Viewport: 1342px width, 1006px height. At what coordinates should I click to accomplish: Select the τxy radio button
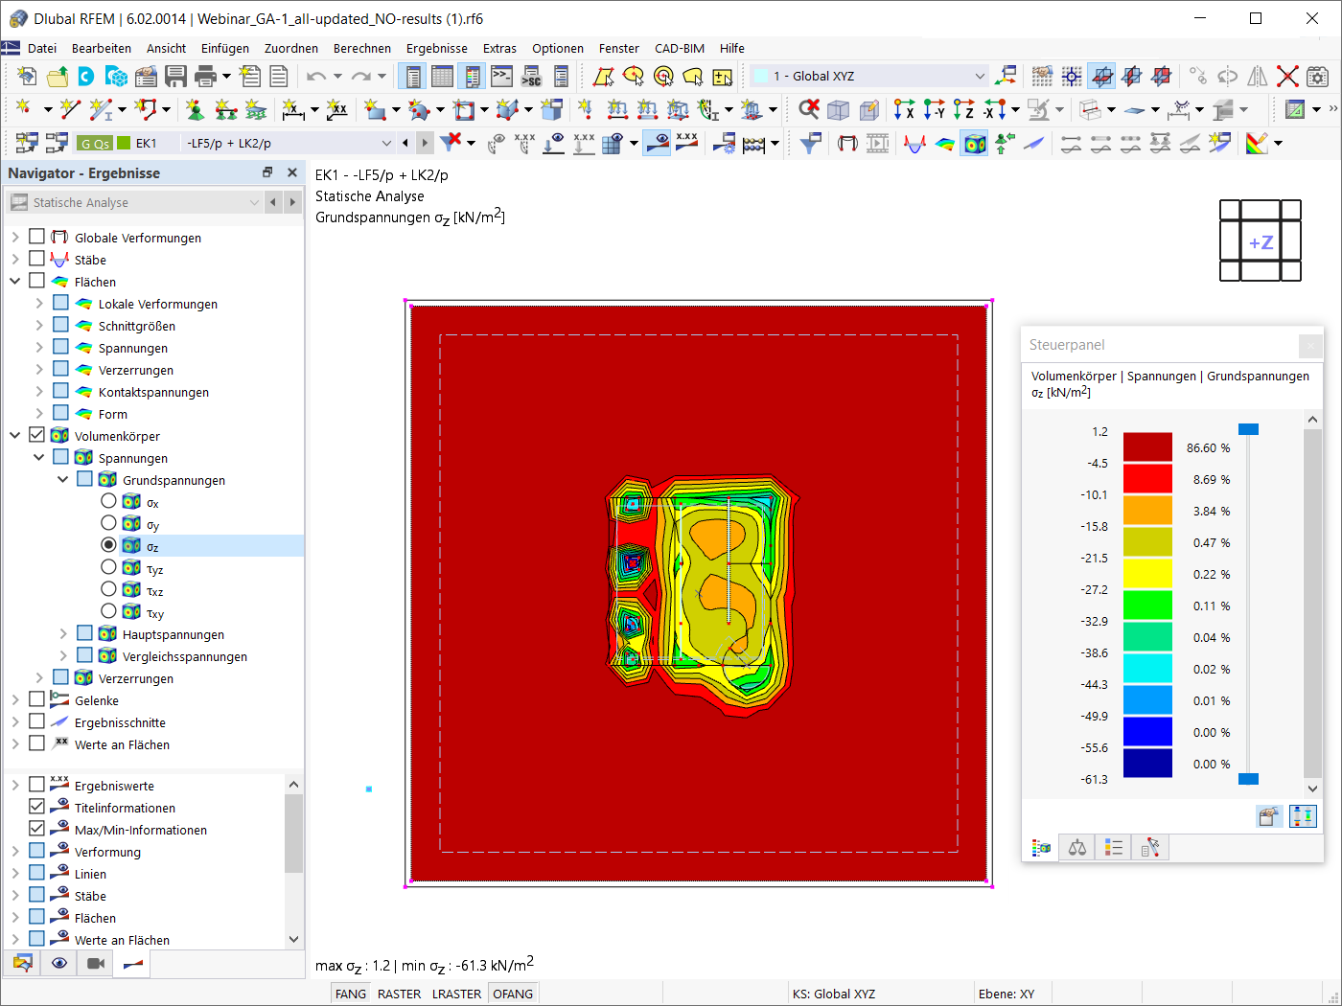pyautogui.click(x=108, y=611)
